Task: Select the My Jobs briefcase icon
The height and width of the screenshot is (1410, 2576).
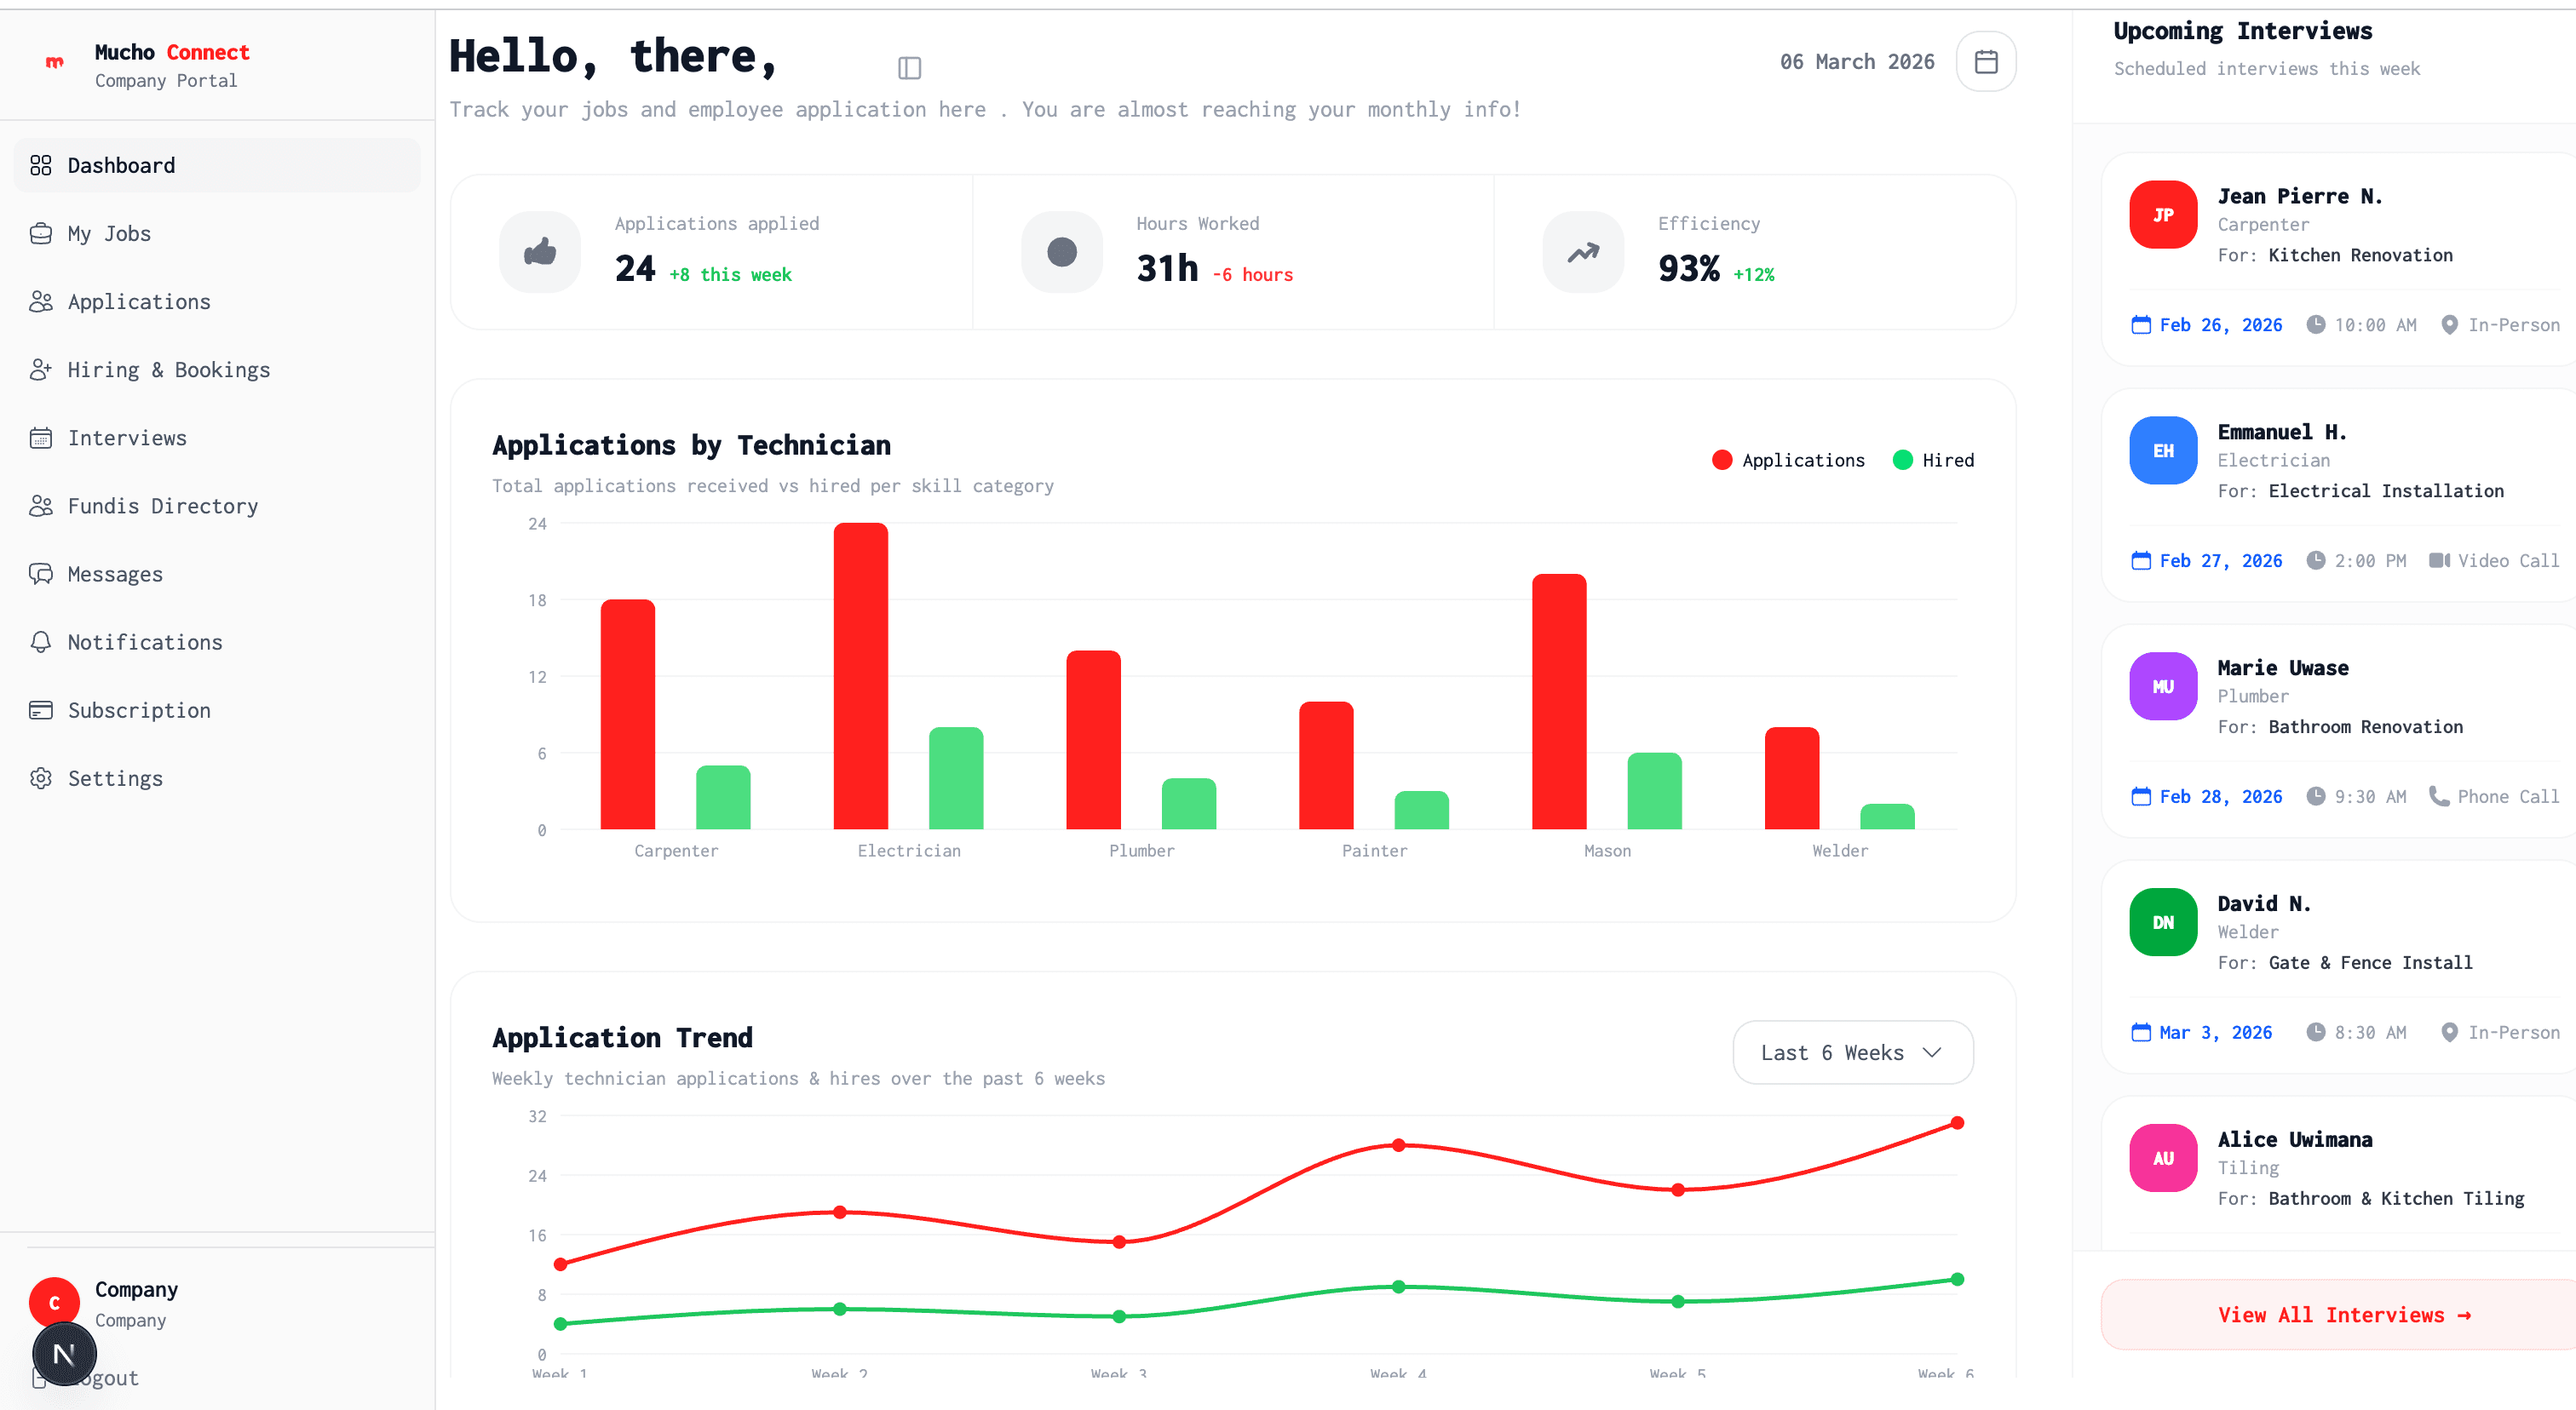Action: (41, 232)
